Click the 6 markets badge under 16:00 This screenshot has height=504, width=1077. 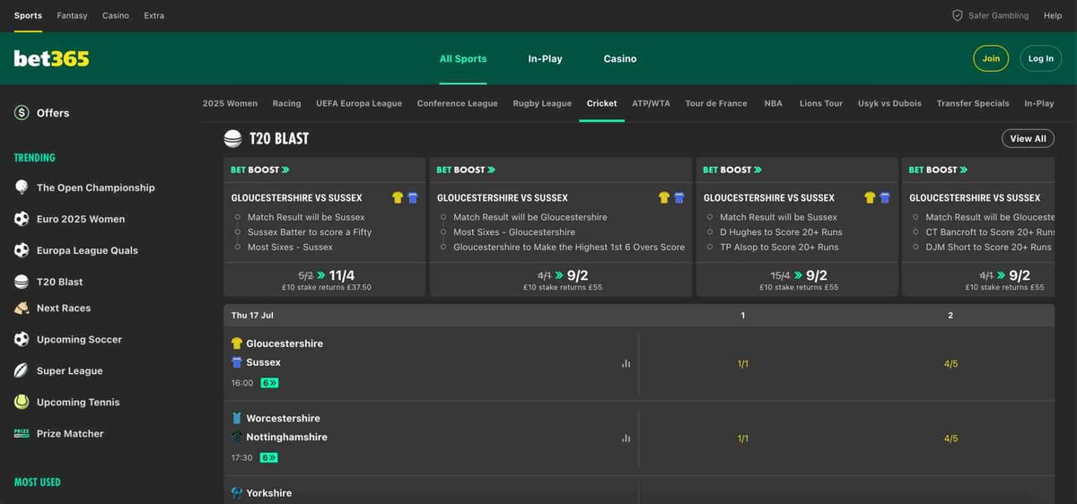[x=269, y=383]
